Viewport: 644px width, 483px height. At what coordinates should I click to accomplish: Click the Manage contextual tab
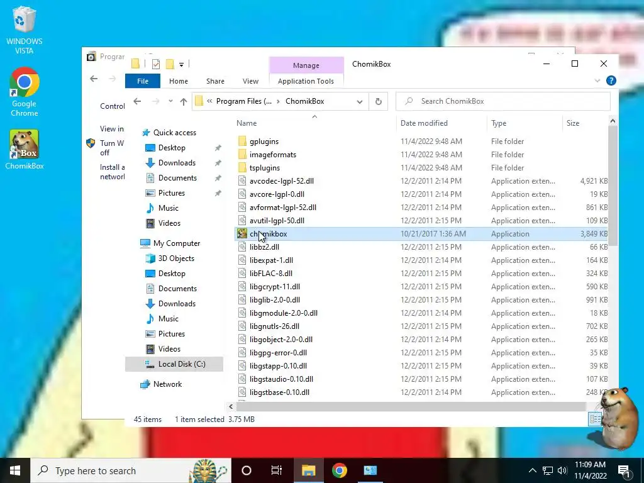tap(306, 65)
